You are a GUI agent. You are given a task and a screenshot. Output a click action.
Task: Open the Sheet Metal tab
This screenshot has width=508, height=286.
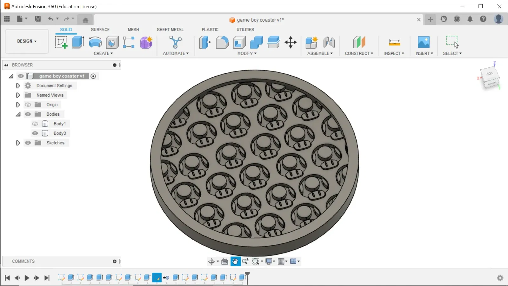(170, 30)
